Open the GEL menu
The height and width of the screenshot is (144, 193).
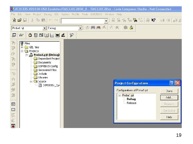(x=56, y=14)
